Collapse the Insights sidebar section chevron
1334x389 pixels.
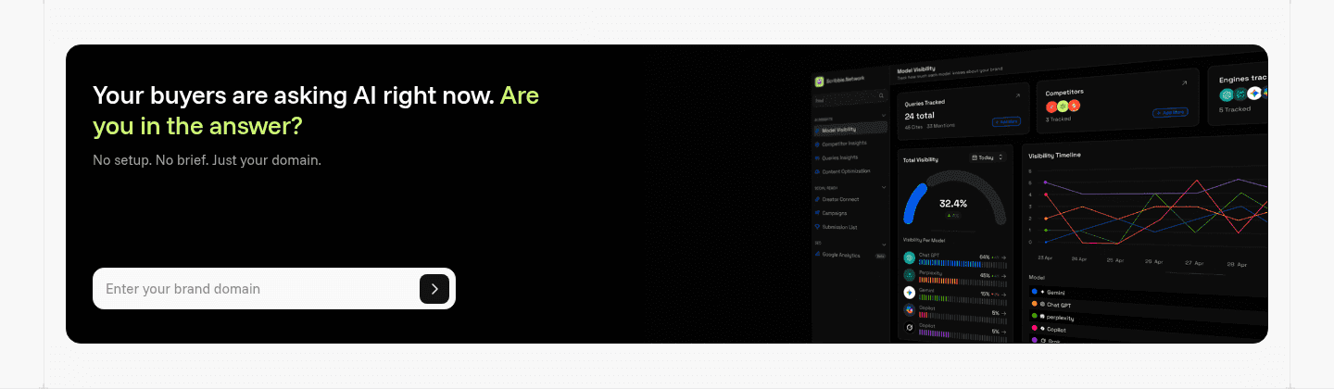[884, 116]
